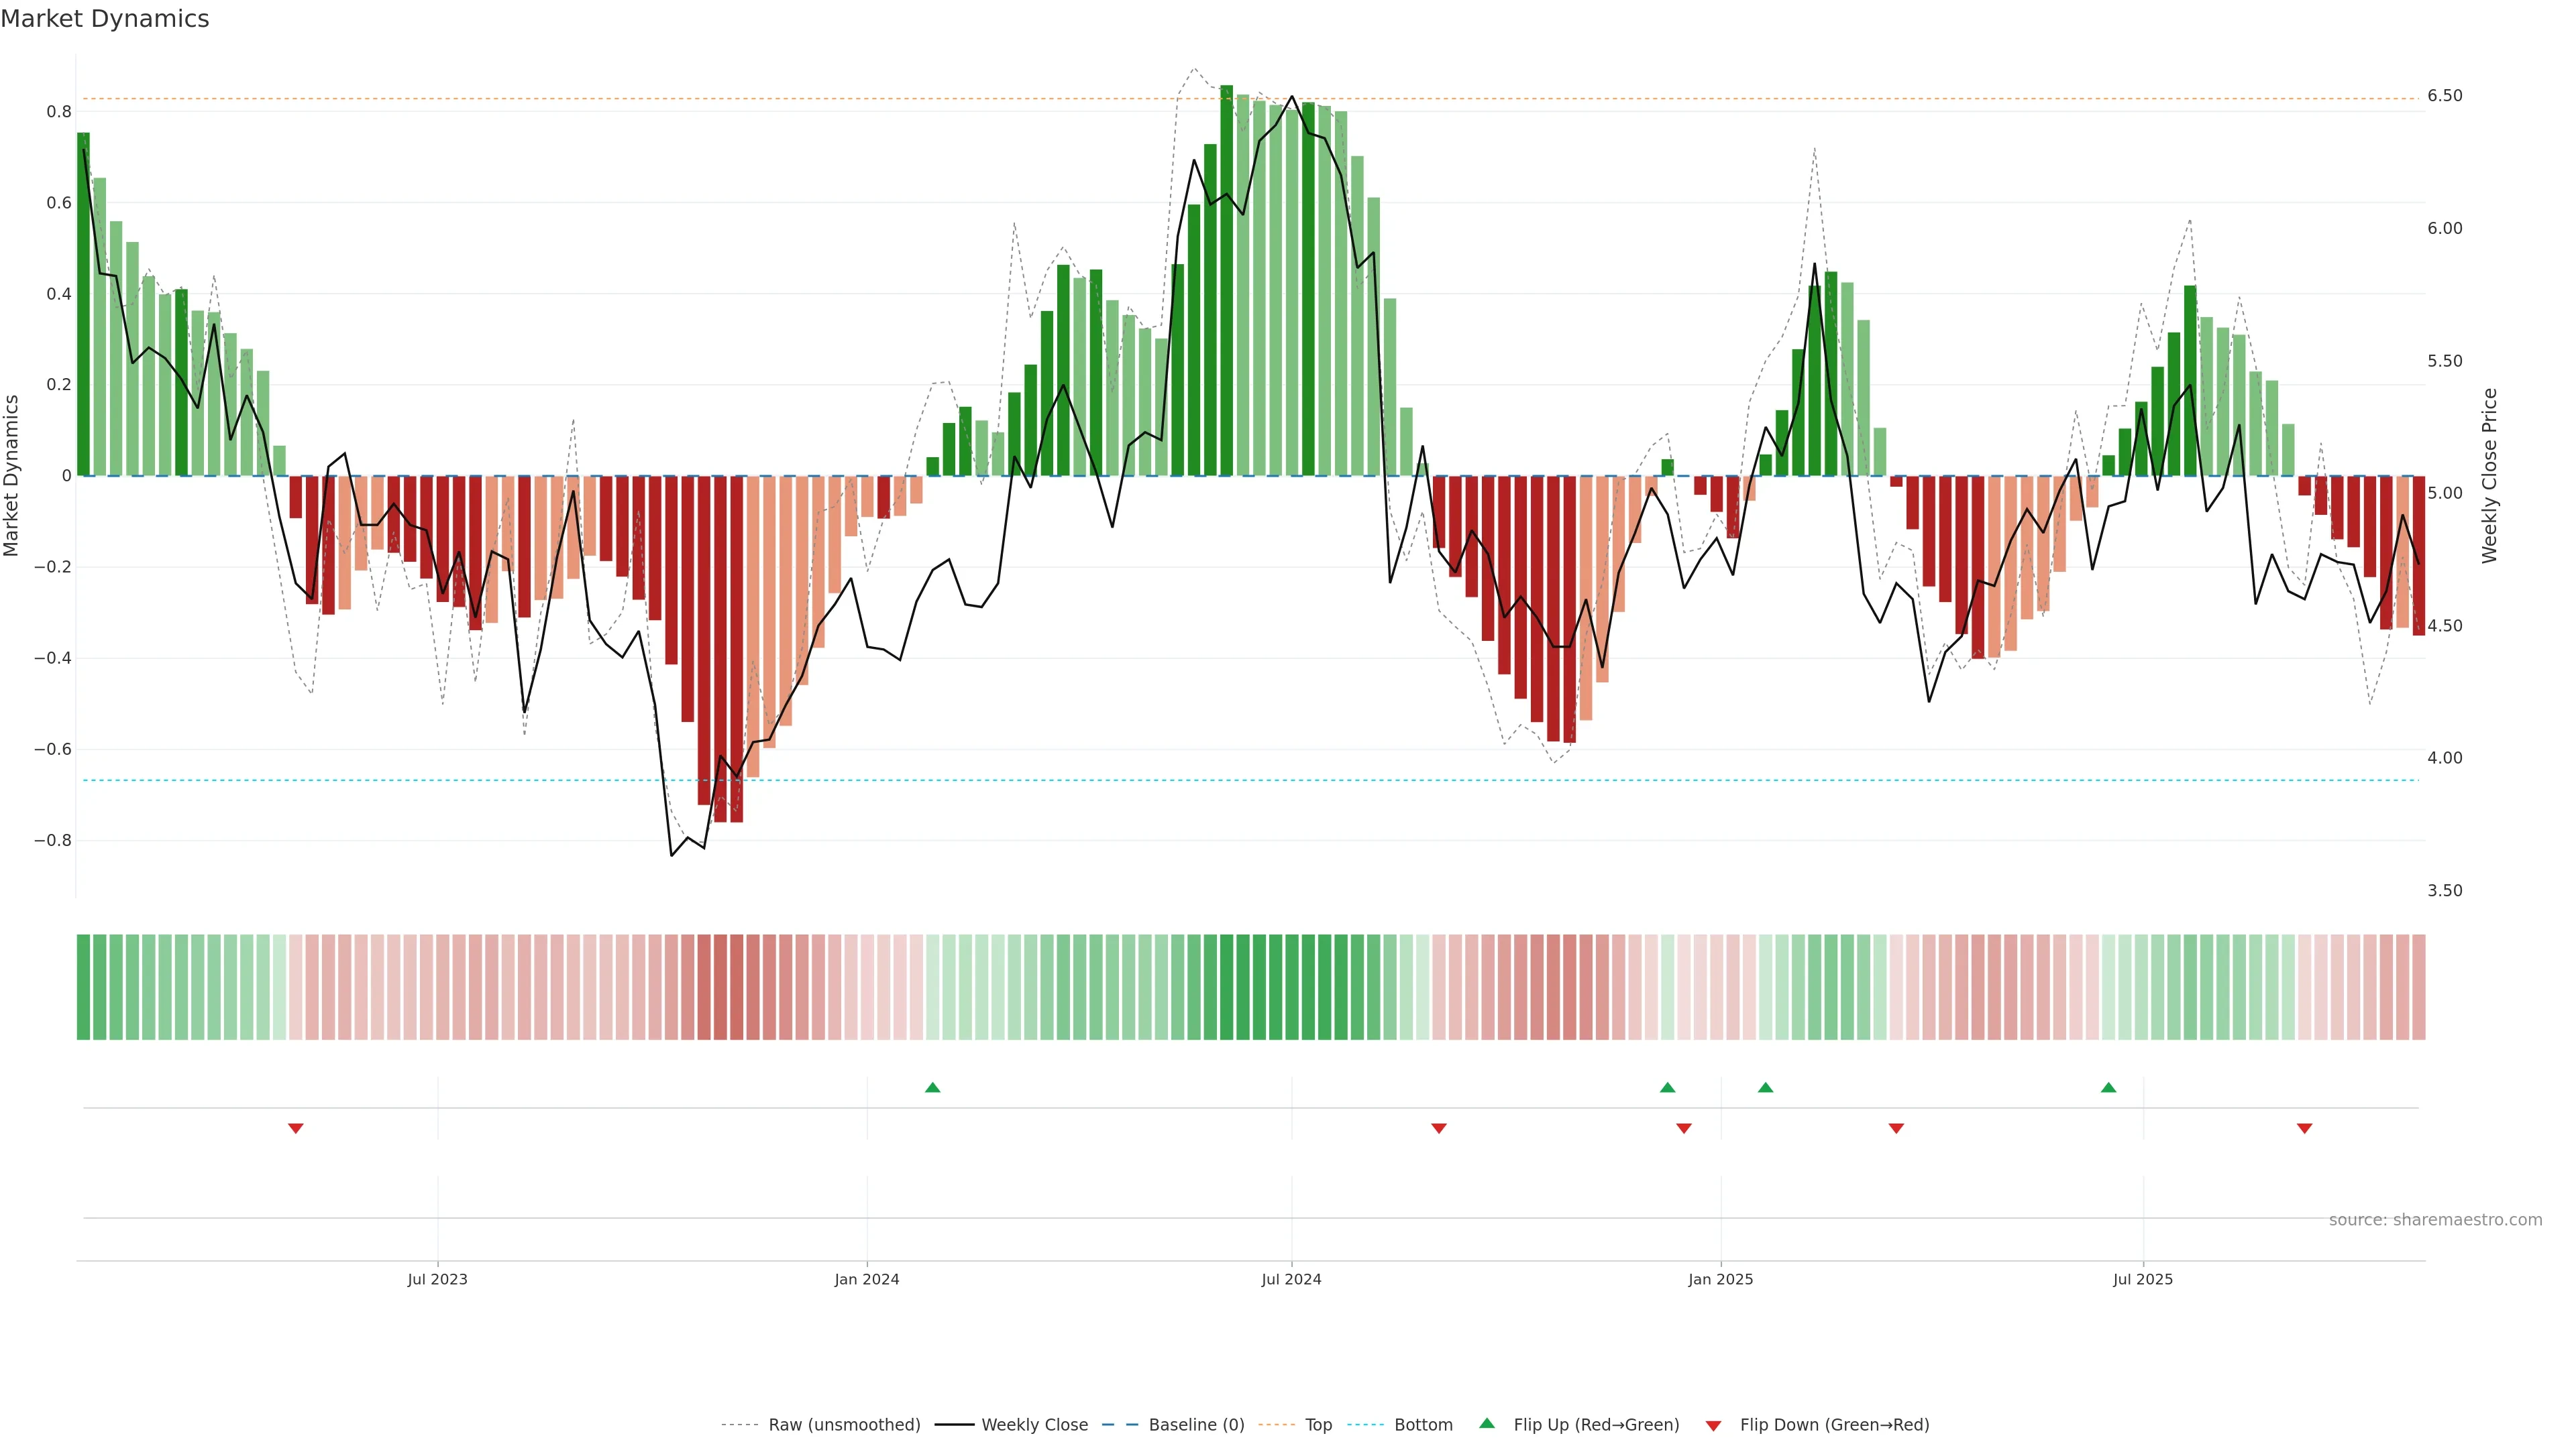The height and width of the screenshot is (1448, 2576).
Task: Click the Jul 2024 x-axis label
Action: coord(1291,1279)
